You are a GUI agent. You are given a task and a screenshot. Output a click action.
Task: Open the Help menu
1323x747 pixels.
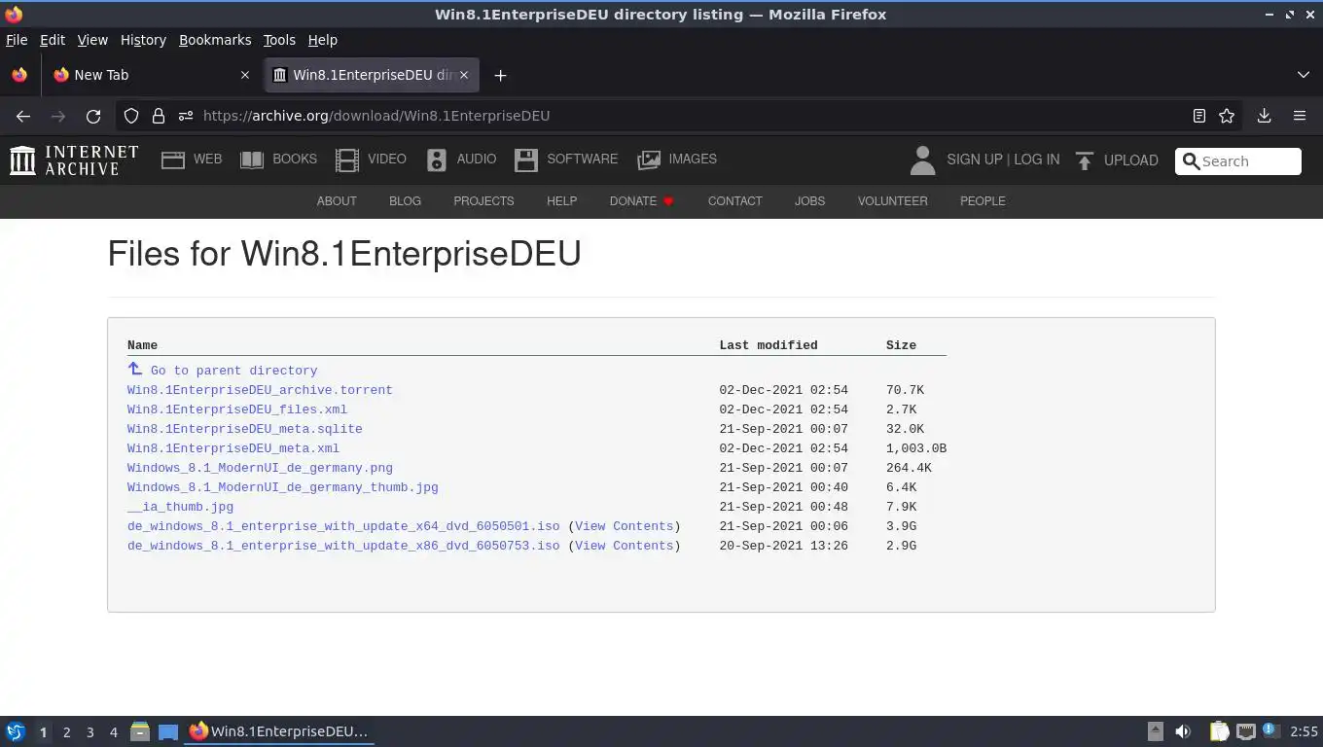point(323,40)
